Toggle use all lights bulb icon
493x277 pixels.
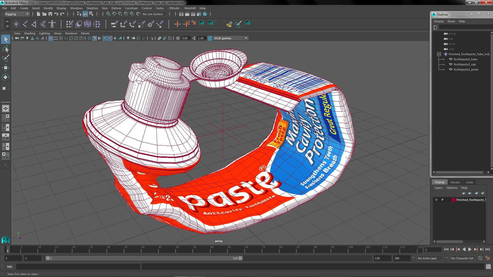tap(115, 38)
